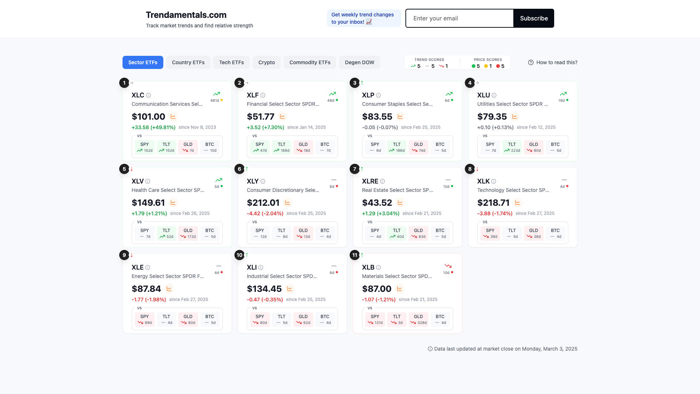
Task: Open the chart icon next to XLE price
Action: (x=169, y=289)
